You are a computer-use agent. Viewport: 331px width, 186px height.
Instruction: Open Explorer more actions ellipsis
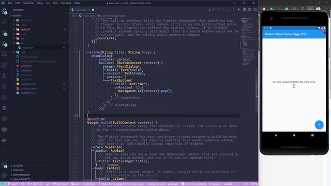(x=64, y=10)
